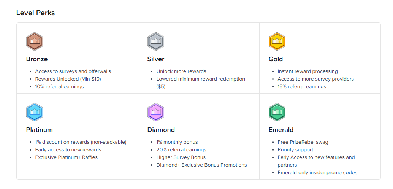Click the Level Perks section title

pos(35,13)
